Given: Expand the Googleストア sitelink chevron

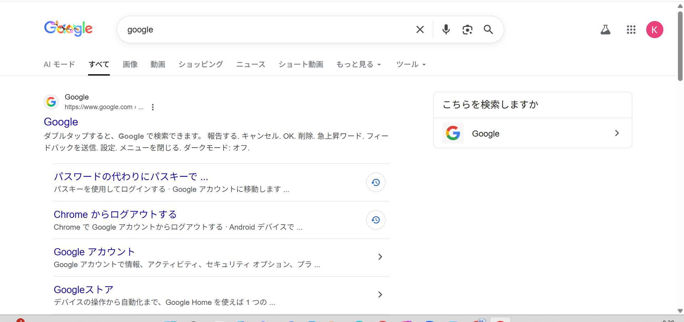Looking at the screenshot, I should coord(380,295).
